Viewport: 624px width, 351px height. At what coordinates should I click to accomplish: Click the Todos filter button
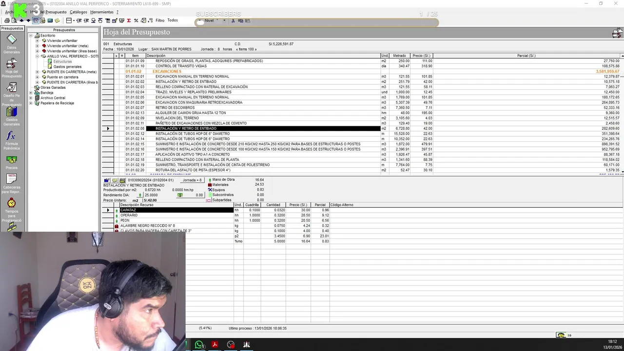click(x=173, y=20)
